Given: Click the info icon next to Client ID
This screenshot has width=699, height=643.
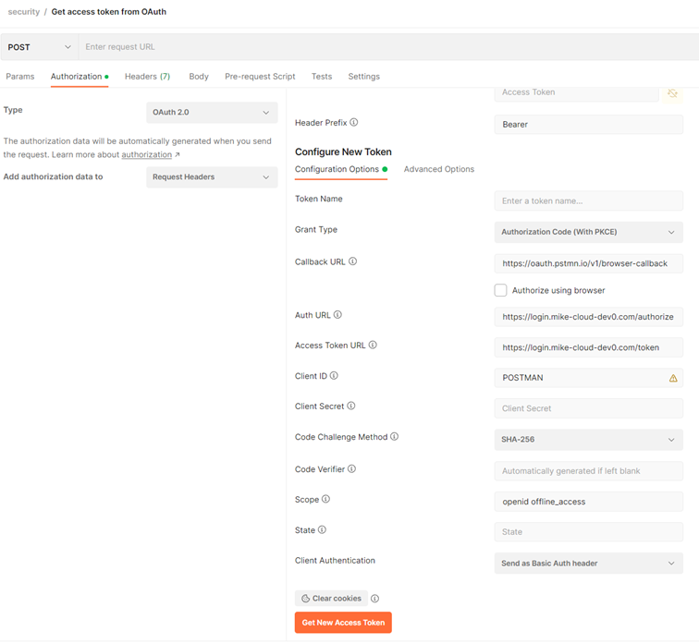Looking at the screenshot, I should [x=334, y=376].
